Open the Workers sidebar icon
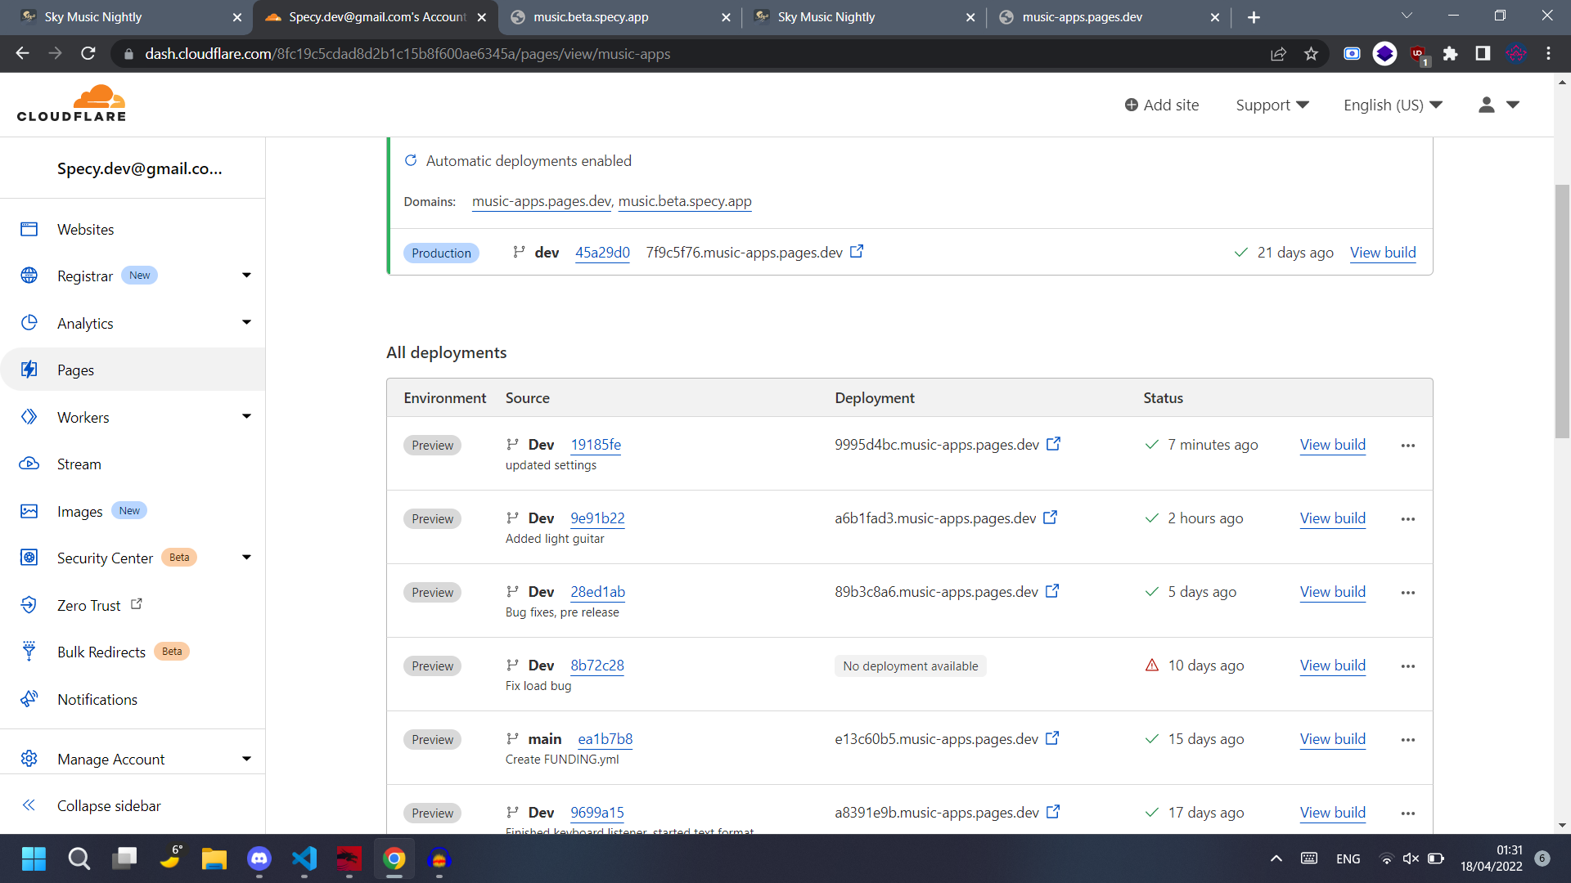Image resolution: width=1571 pixels, height=883 pixels. point(29,417)
